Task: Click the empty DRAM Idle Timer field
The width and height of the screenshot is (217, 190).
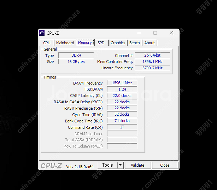Action: [x=122, y=133]
